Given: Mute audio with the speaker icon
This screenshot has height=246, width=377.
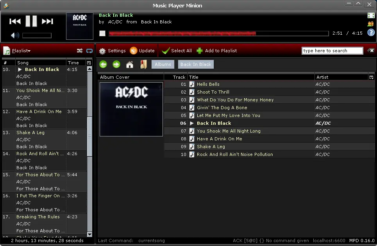Looking at the screenshot, I should 15,35.
